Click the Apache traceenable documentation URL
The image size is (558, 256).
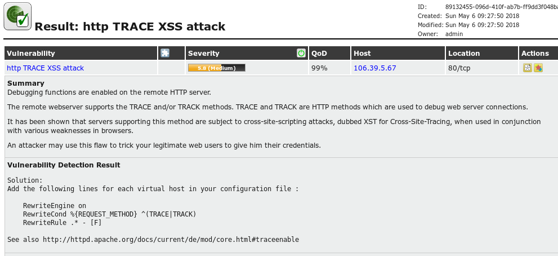point(171,240)
